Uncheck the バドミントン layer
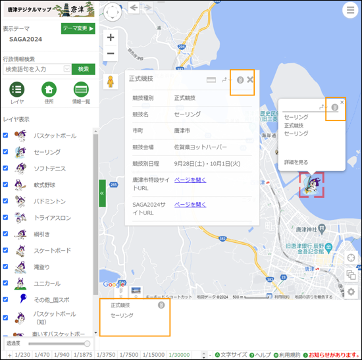Screen dimensions: 362x360 [x=5, y=201]
